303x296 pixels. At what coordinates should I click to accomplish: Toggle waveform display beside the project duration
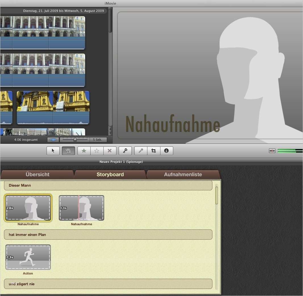point(53,140)
